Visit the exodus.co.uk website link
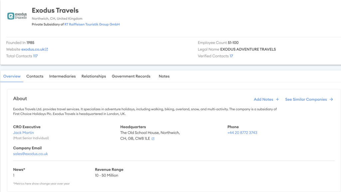 pyautogui.click(x=33, y=49)
